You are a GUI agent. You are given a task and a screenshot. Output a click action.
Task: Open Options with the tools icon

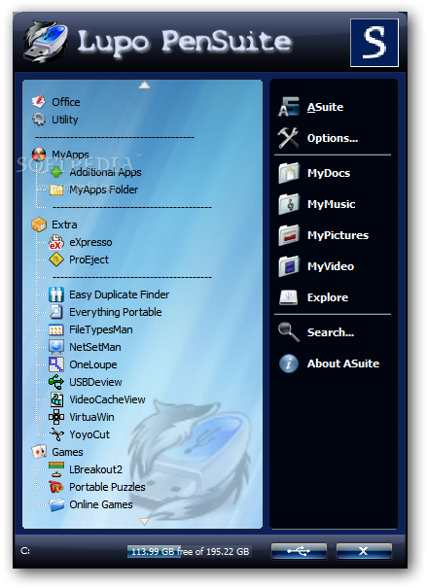(288, 138)
